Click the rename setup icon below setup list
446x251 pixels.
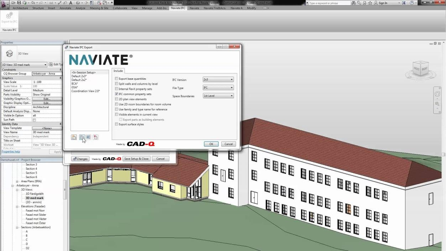(x=88, y=137)
